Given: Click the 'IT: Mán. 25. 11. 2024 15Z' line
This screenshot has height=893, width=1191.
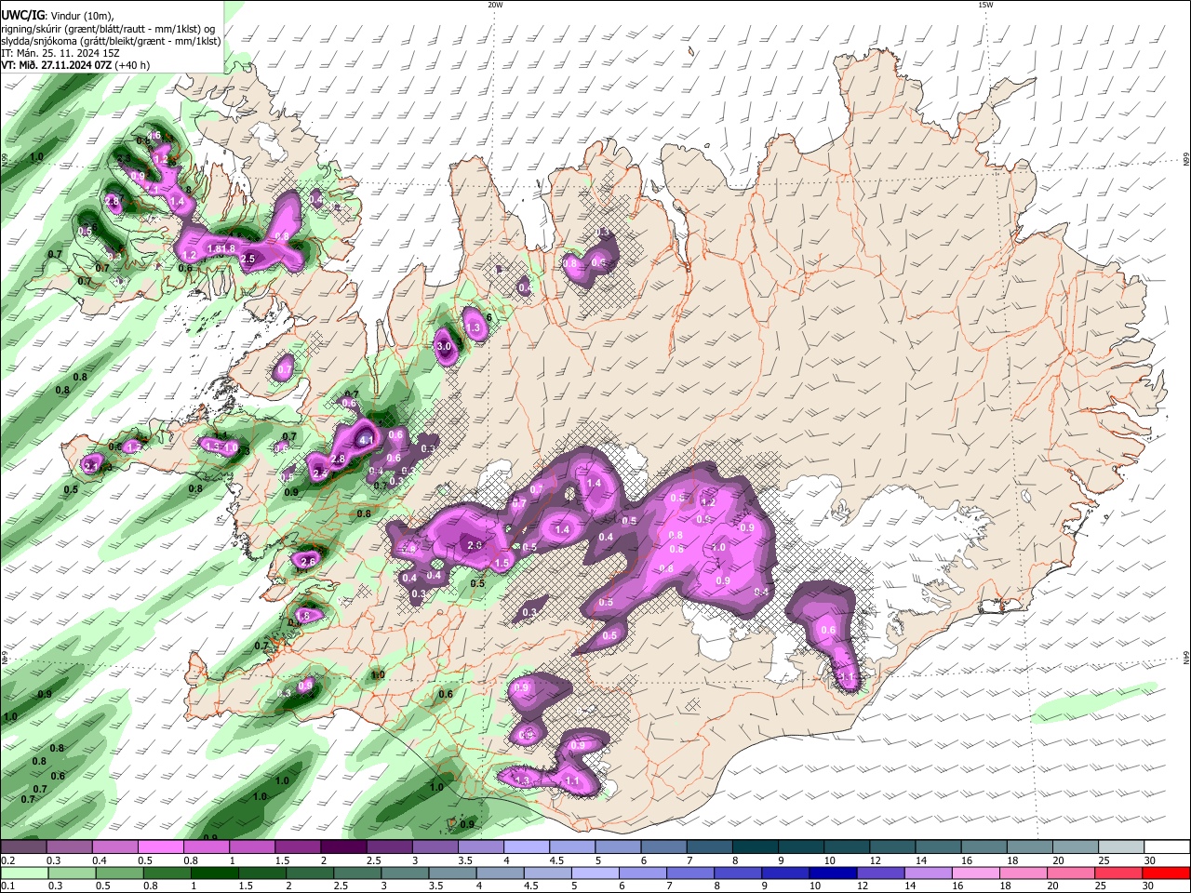Looking at the screenshot, I should tap(60, 54).
